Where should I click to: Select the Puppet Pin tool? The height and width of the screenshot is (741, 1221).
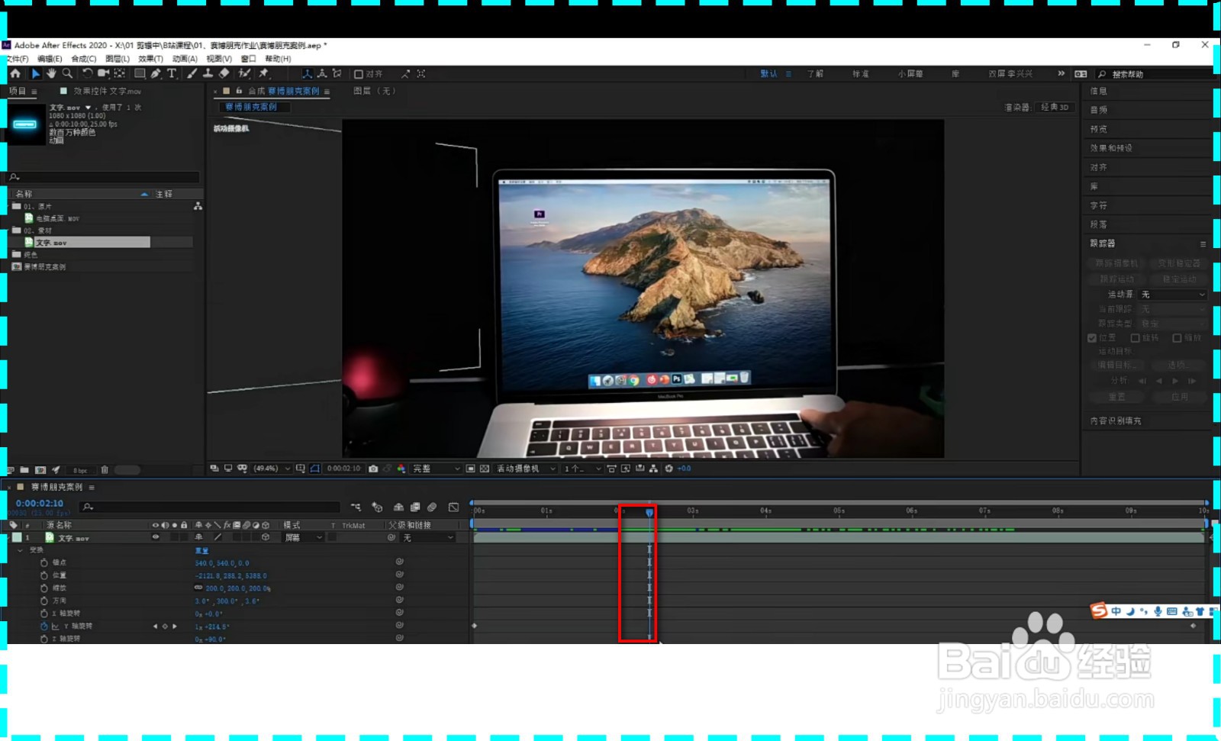coord(264,73)
